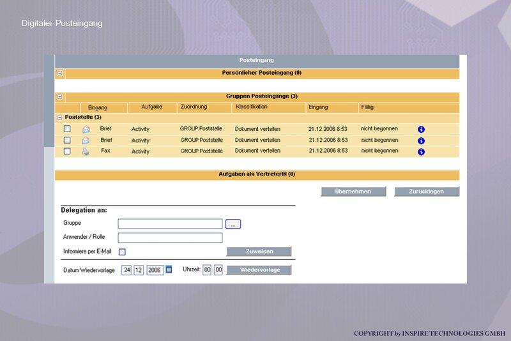511x341 pixels.
Task: Enable Informiere per E-Mail checkbox
Action: pyautogui.click(x=122, y=252)
